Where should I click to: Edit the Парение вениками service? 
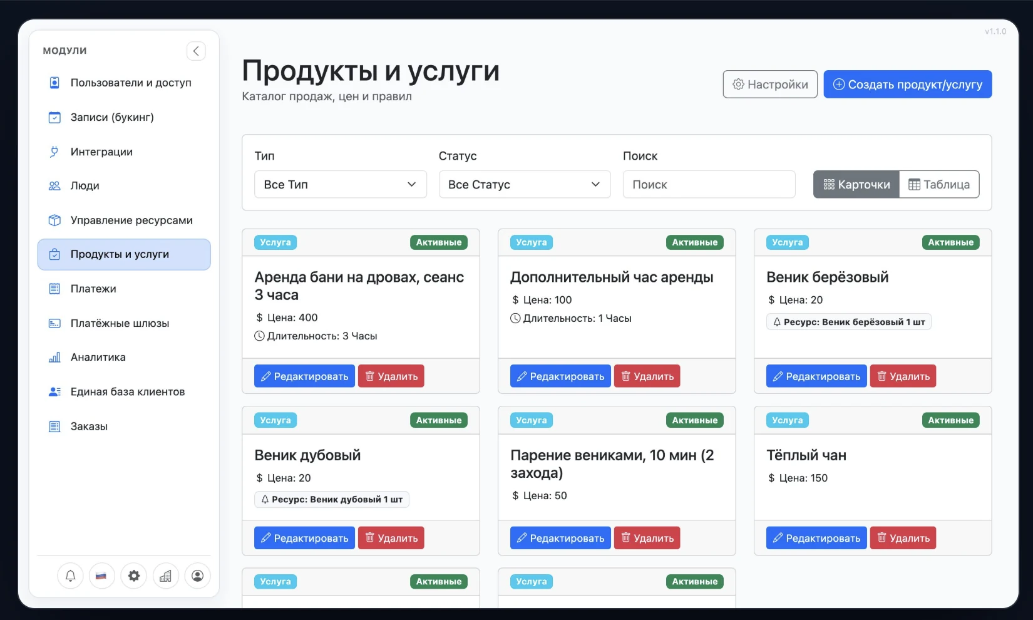[x=560, y=538]
